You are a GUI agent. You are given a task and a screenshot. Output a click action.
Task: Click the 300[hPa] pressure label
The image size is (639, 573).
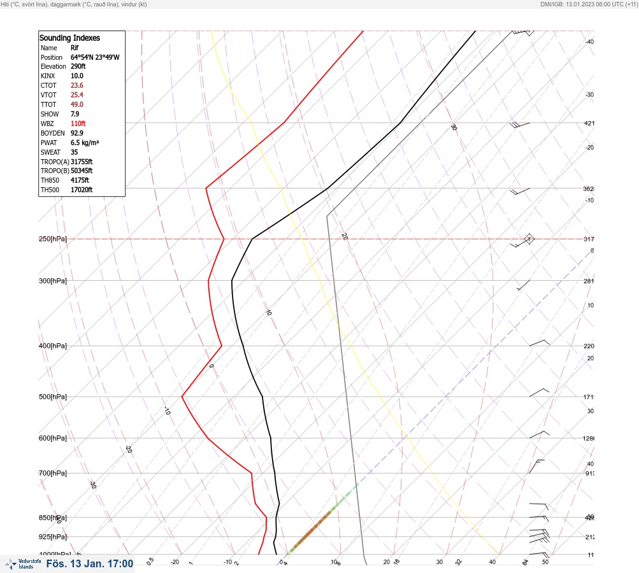pyautogui.click(x=53, y=281)
